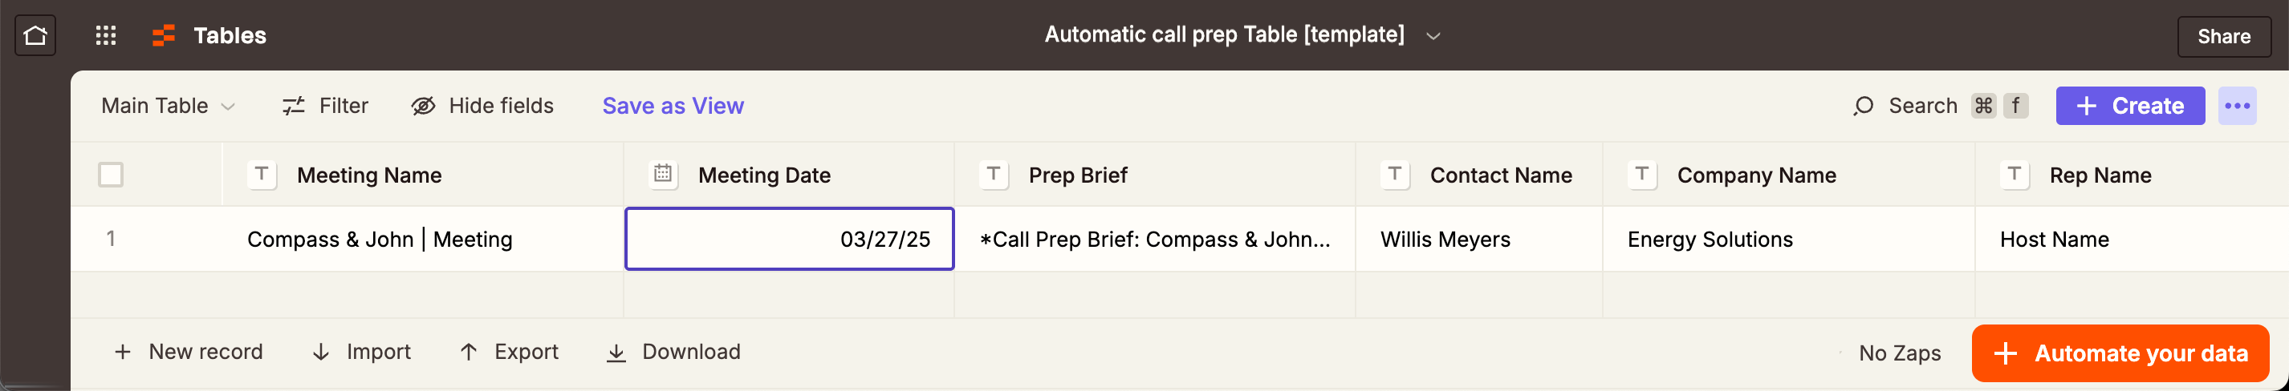
Task: Click the Automate your data button
Action: point(2120,354)
